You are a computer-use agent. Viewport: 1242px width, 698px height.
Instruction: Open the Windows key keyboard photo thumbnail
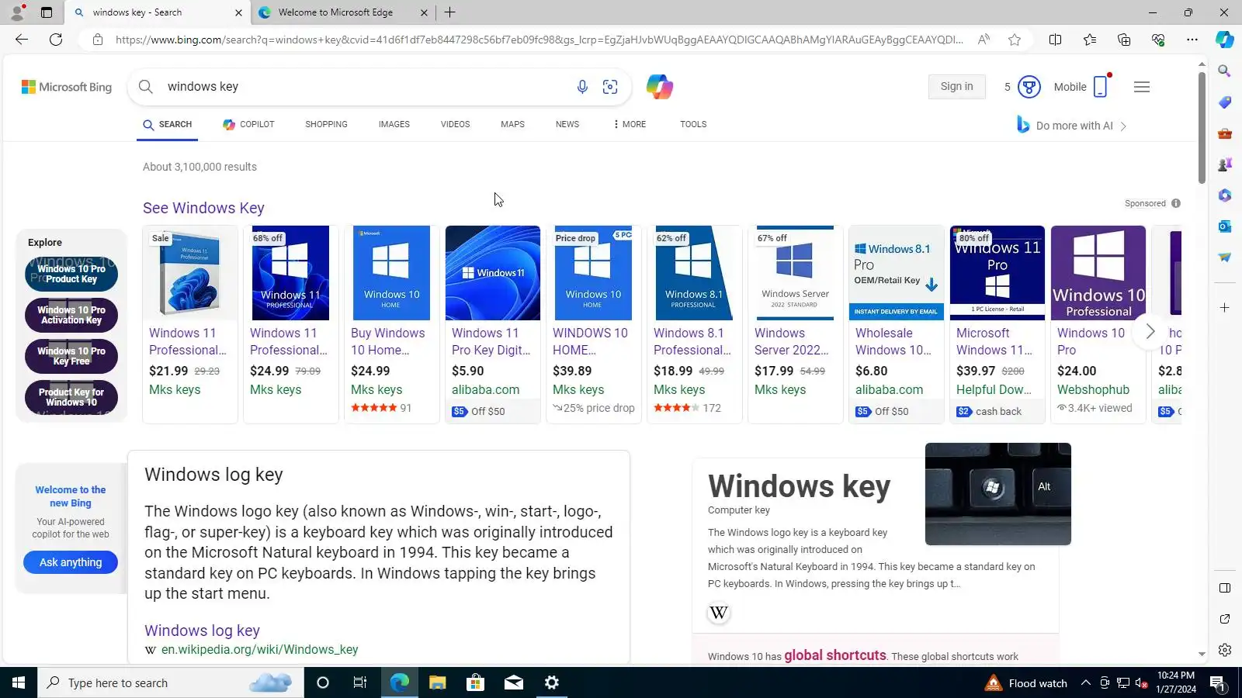998,494
